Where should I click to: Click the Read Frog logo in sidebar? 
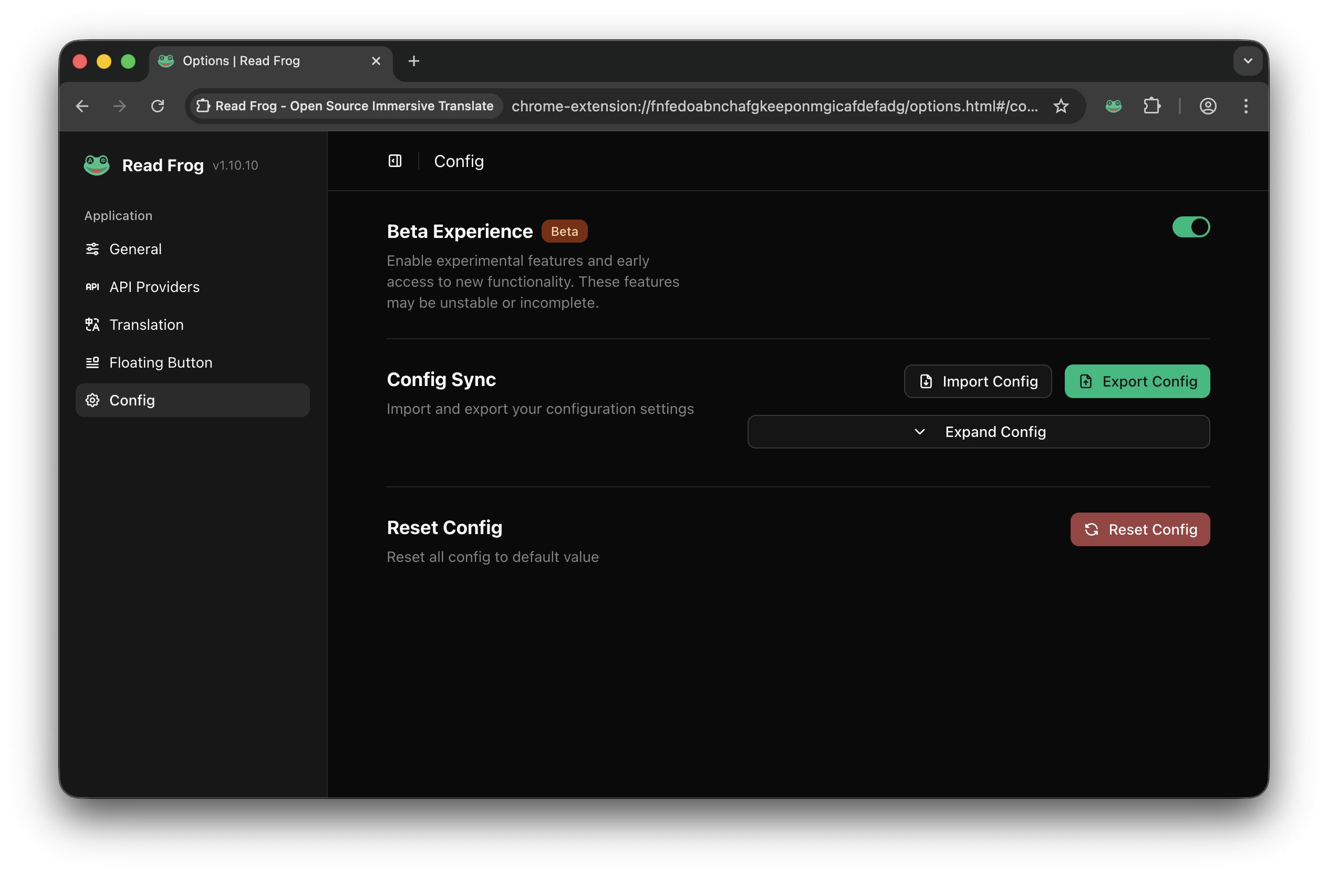pyautogui.click(x=97, y=165)
